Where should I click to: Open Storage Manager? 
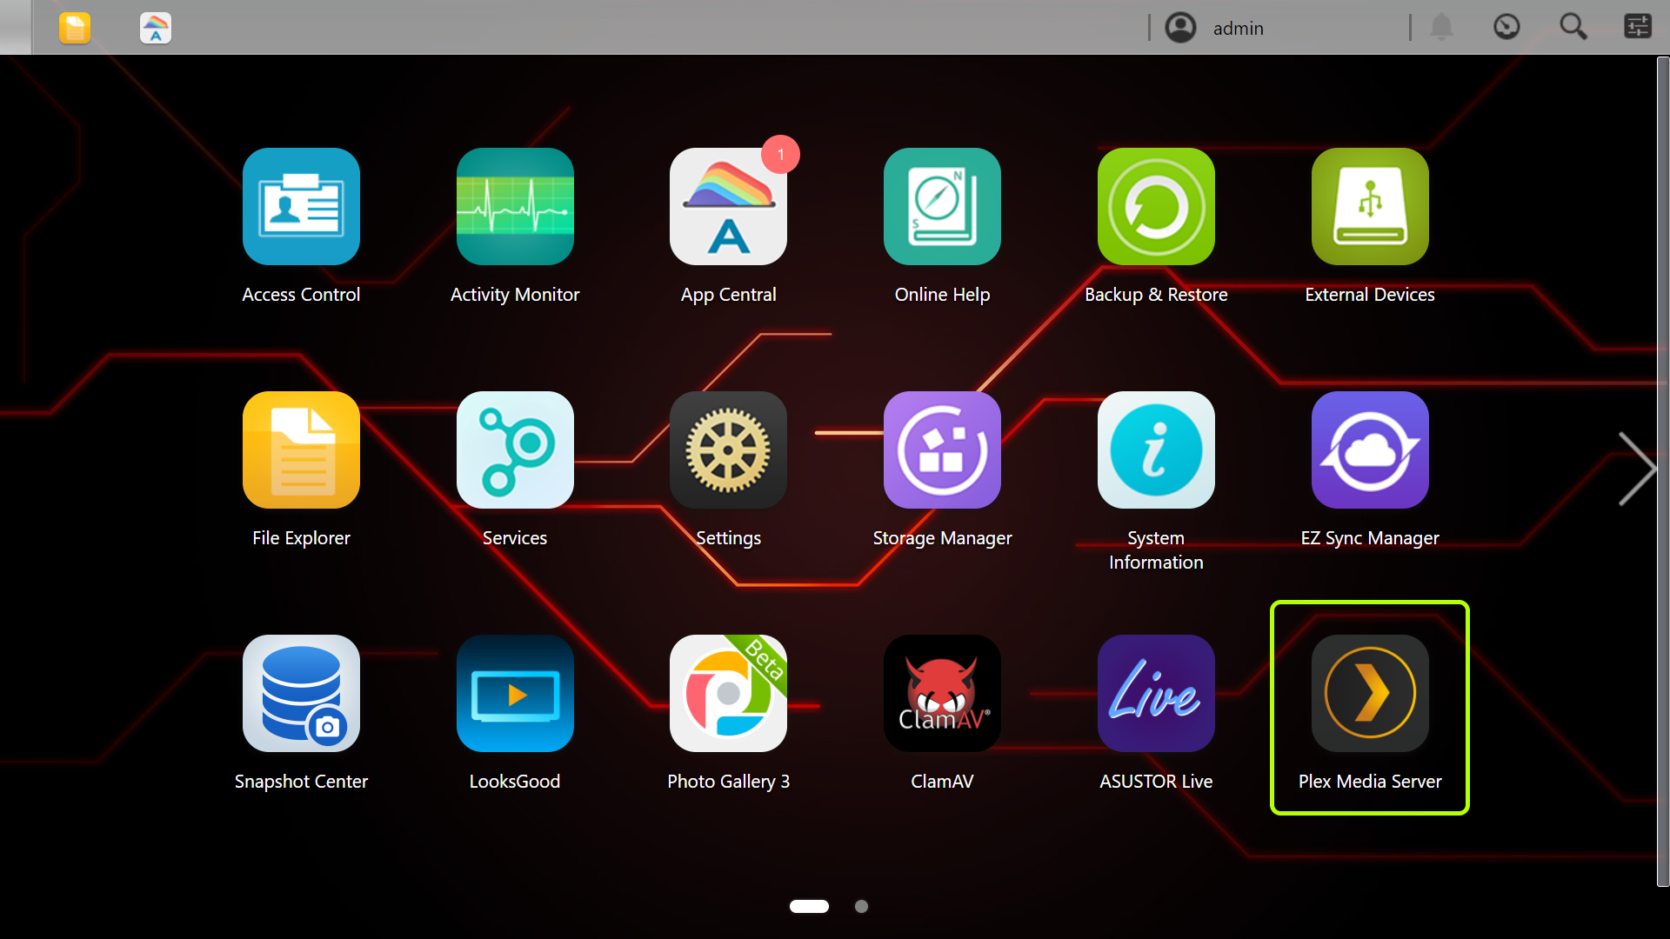pyautogui.click(x=942, y=450)
